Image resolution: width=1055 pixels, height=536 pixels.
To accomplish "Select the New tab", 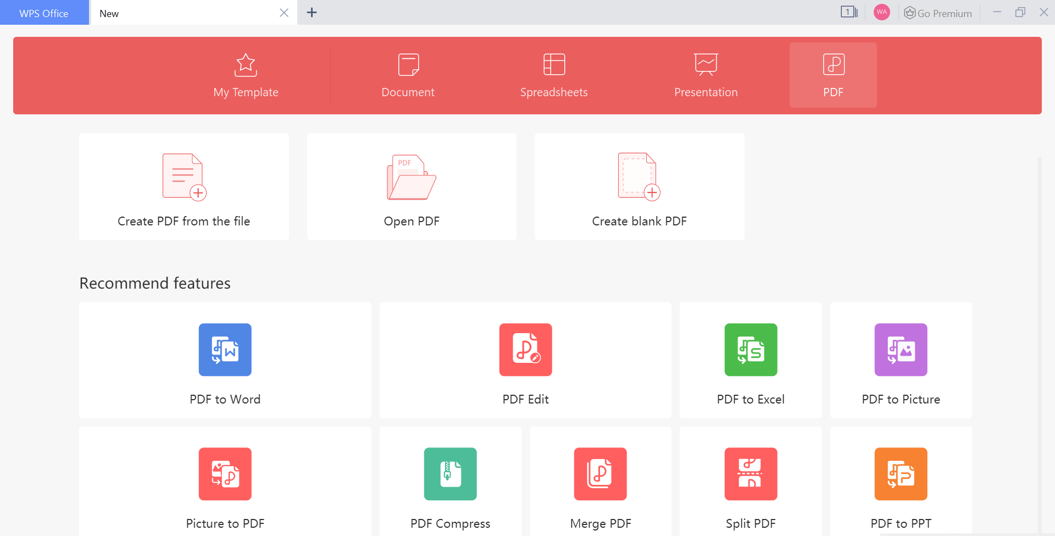I will click(x=193, y=13).
